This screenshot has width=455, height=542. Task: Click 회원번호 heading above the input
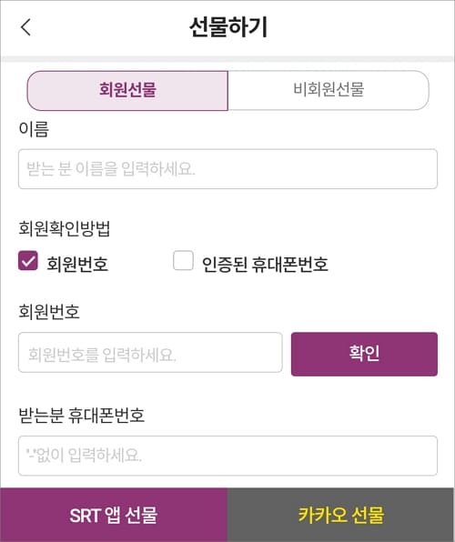(x=49, y=311)
